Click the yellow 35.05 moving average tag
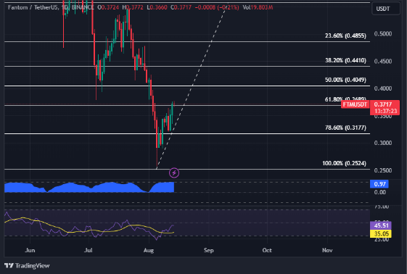This screenshot has width=407, height=274. pos(381,233)
